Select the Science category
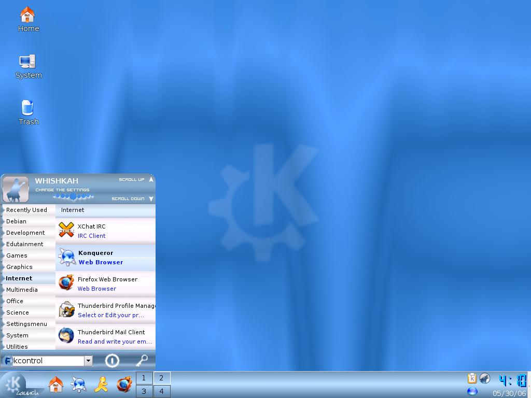 (29, 312)
